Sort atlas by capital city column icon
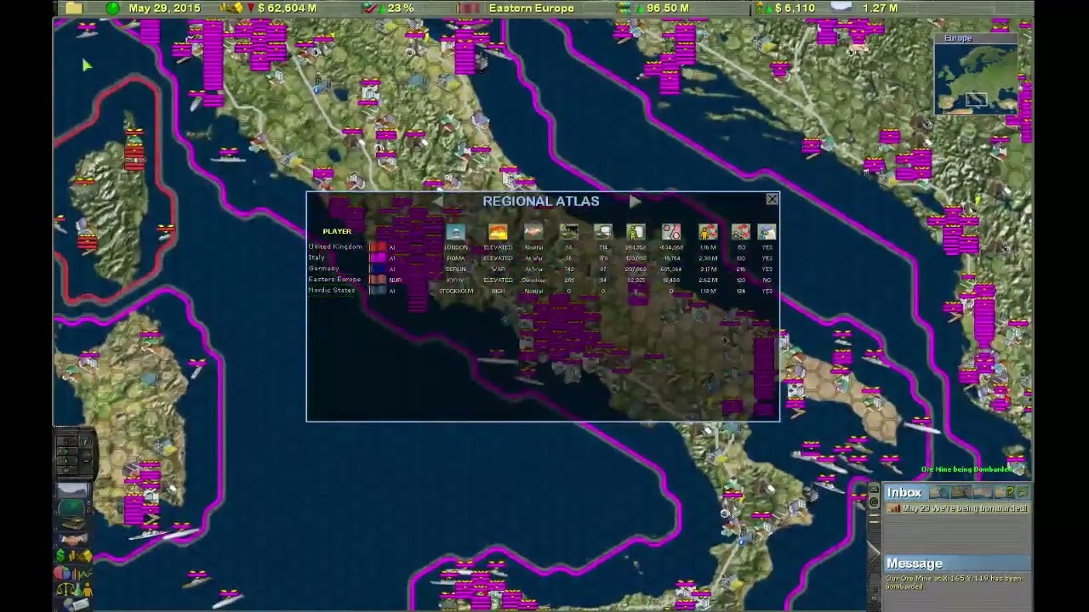1089x612 pixels. pos(456,232)
